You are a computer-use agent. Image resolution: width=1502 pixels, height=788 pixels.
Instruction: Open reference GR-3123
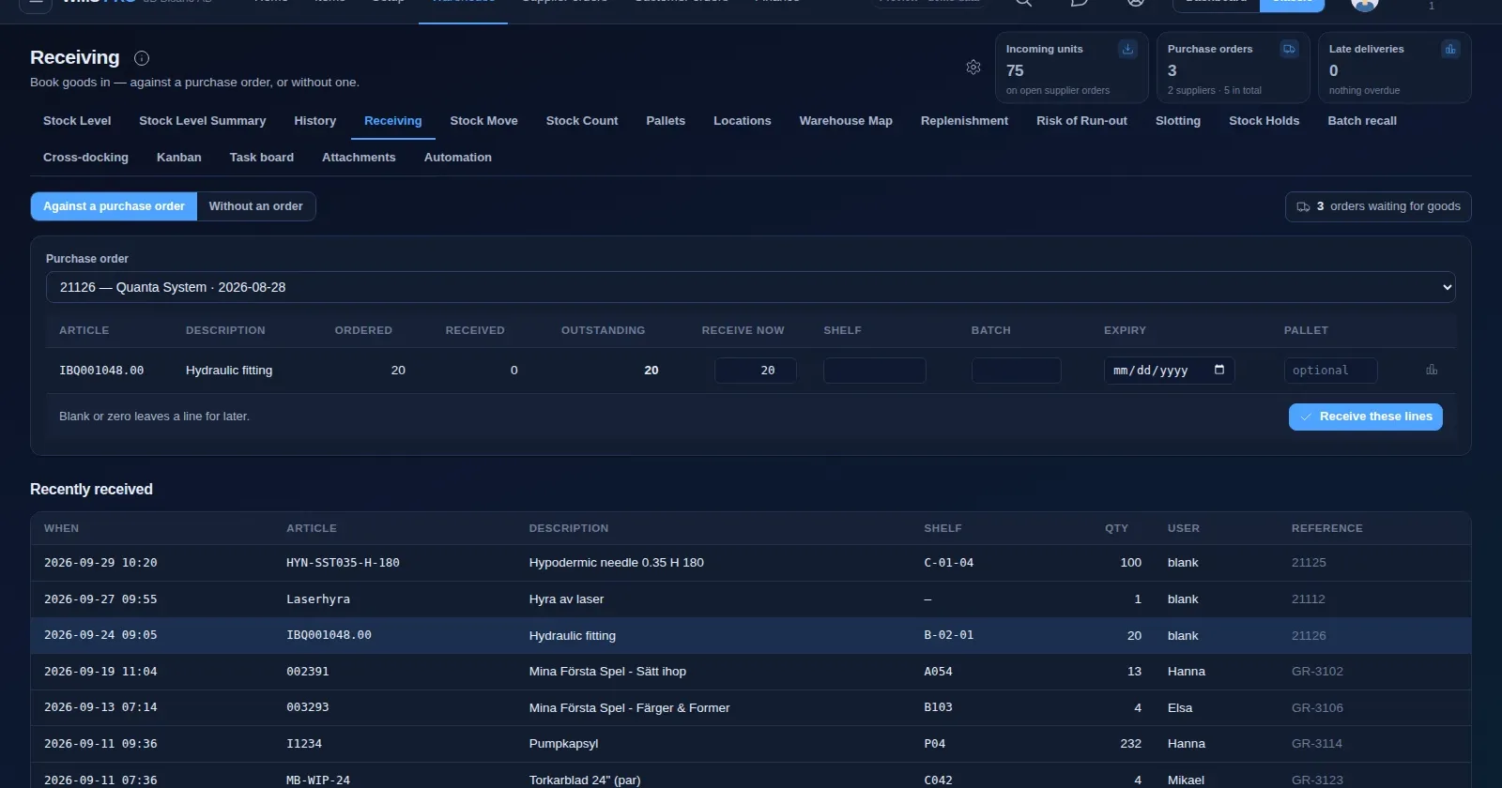pos(1317,780)
